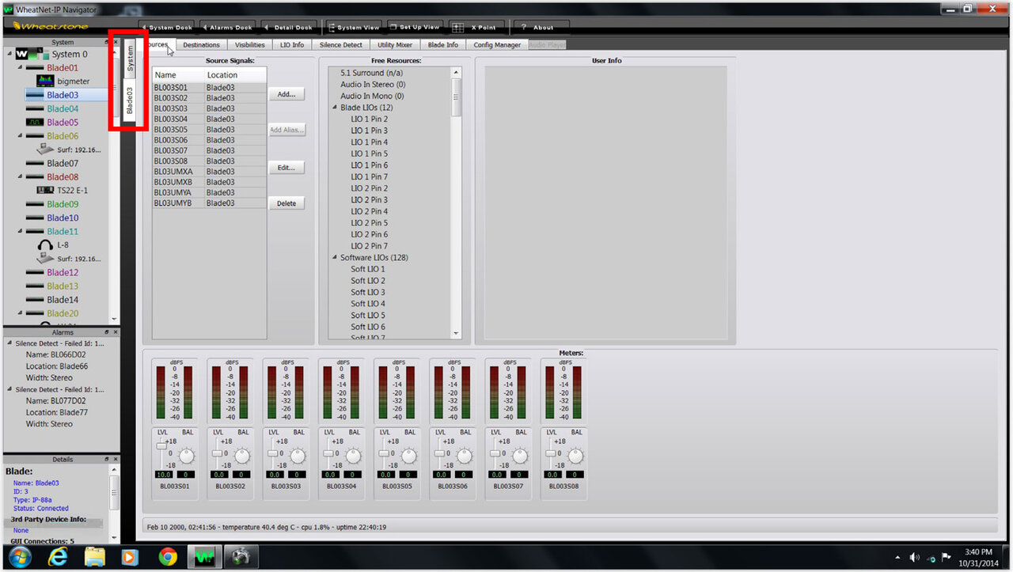Select the vertical Blade03 side tab
Screen dimensions: 1013x572
tap(131, 100)
